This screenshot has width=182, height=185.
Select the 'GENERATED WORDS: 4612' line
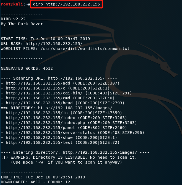pyautogui.click(x=27, y=68)
